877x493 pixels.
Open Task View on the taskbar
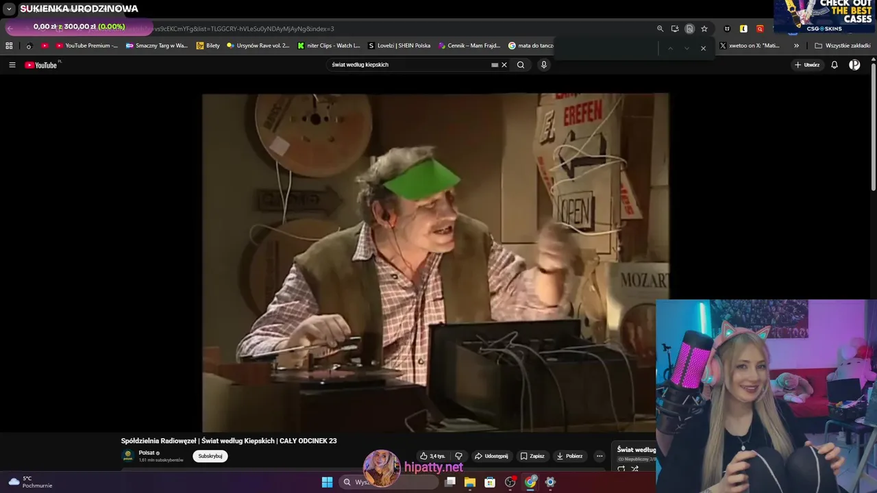pyautogui.click(x=450, y=482)
